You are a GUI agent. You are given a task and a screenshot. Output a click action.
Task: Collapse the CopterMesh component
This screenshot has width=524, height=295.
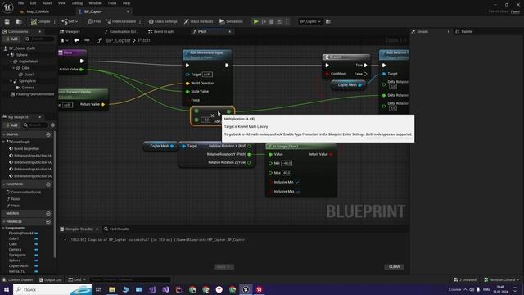coord(11,61)
